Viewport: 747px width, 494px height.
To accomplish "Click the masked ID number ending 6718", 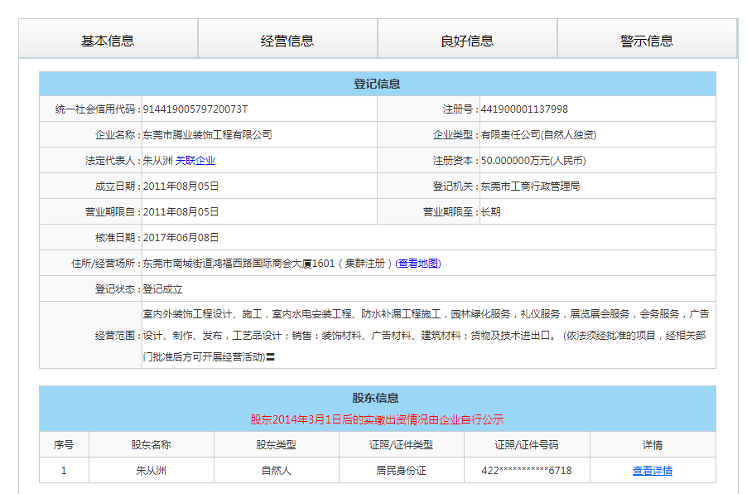I will point(526,471).
